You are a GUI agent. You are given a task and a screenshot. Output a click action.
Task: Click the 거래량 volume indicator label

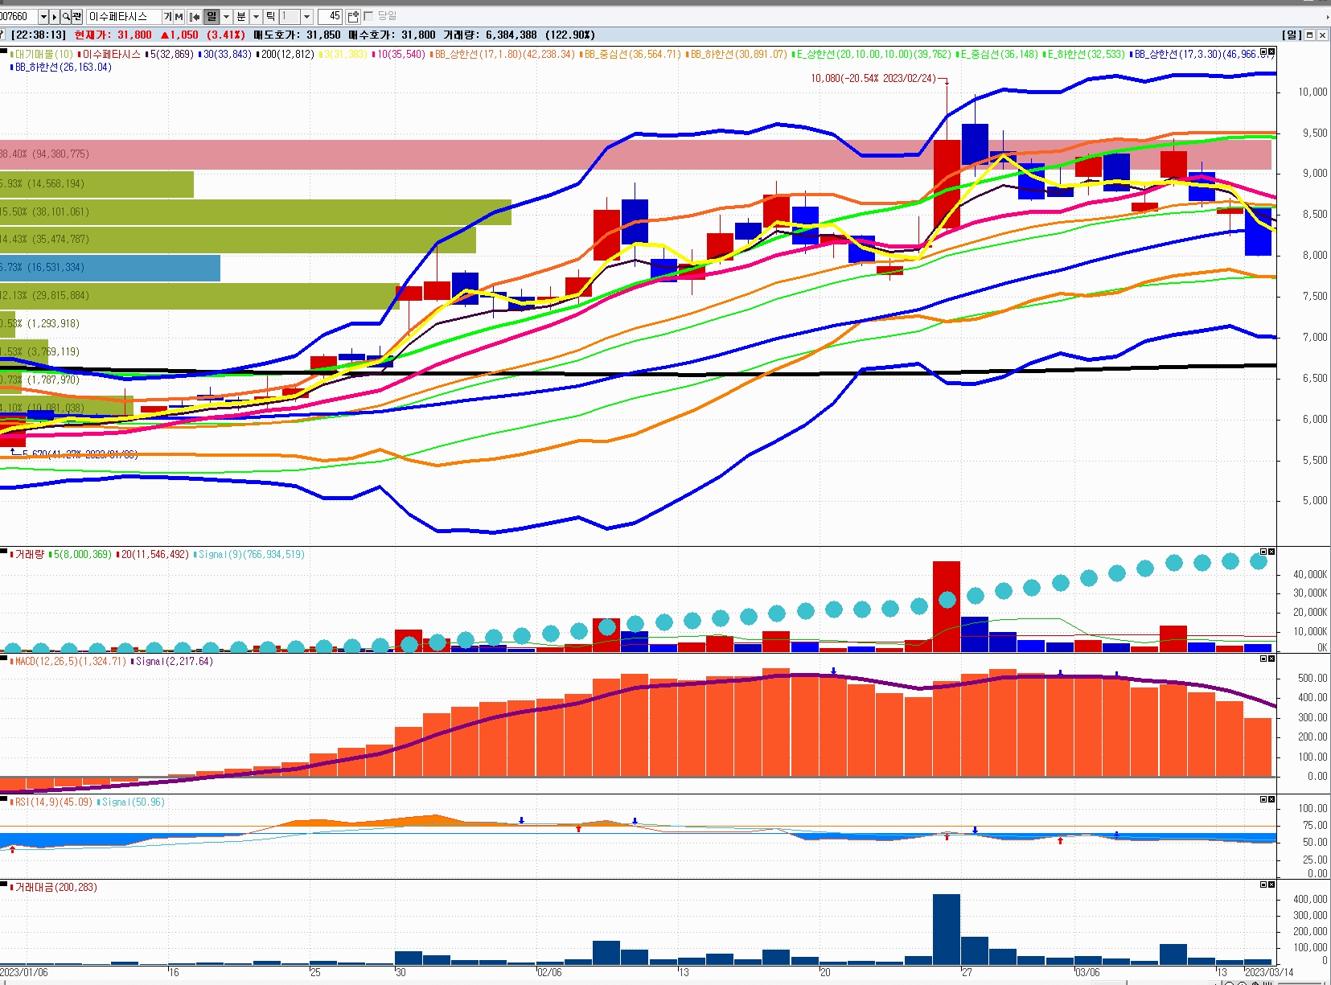coord(29,554)
